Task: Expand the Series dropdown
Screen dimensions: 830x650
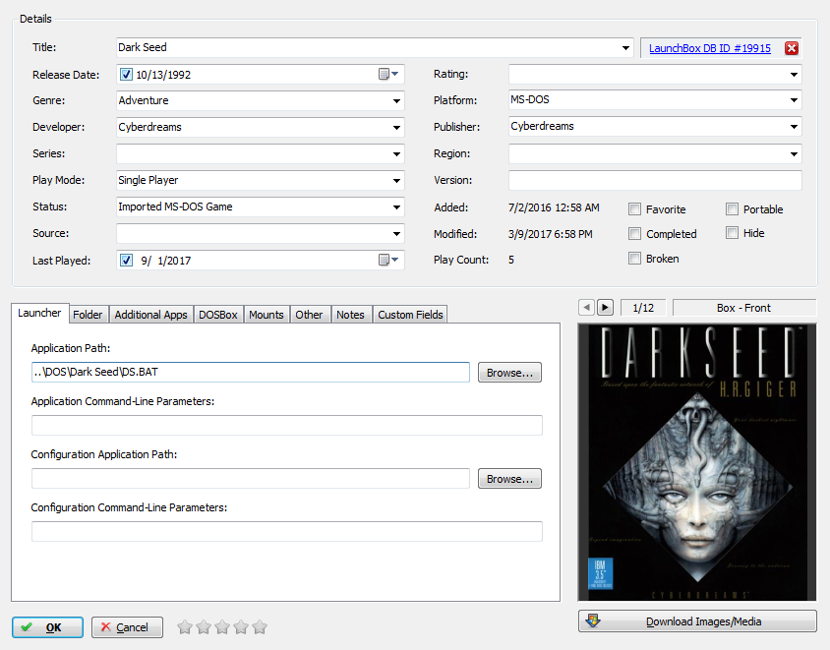Action: [x=396, y=153]
